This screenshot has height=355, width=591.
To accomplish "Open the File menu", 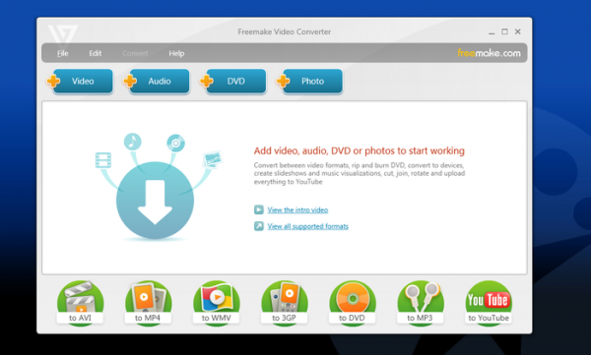I will tap(63, 53).
